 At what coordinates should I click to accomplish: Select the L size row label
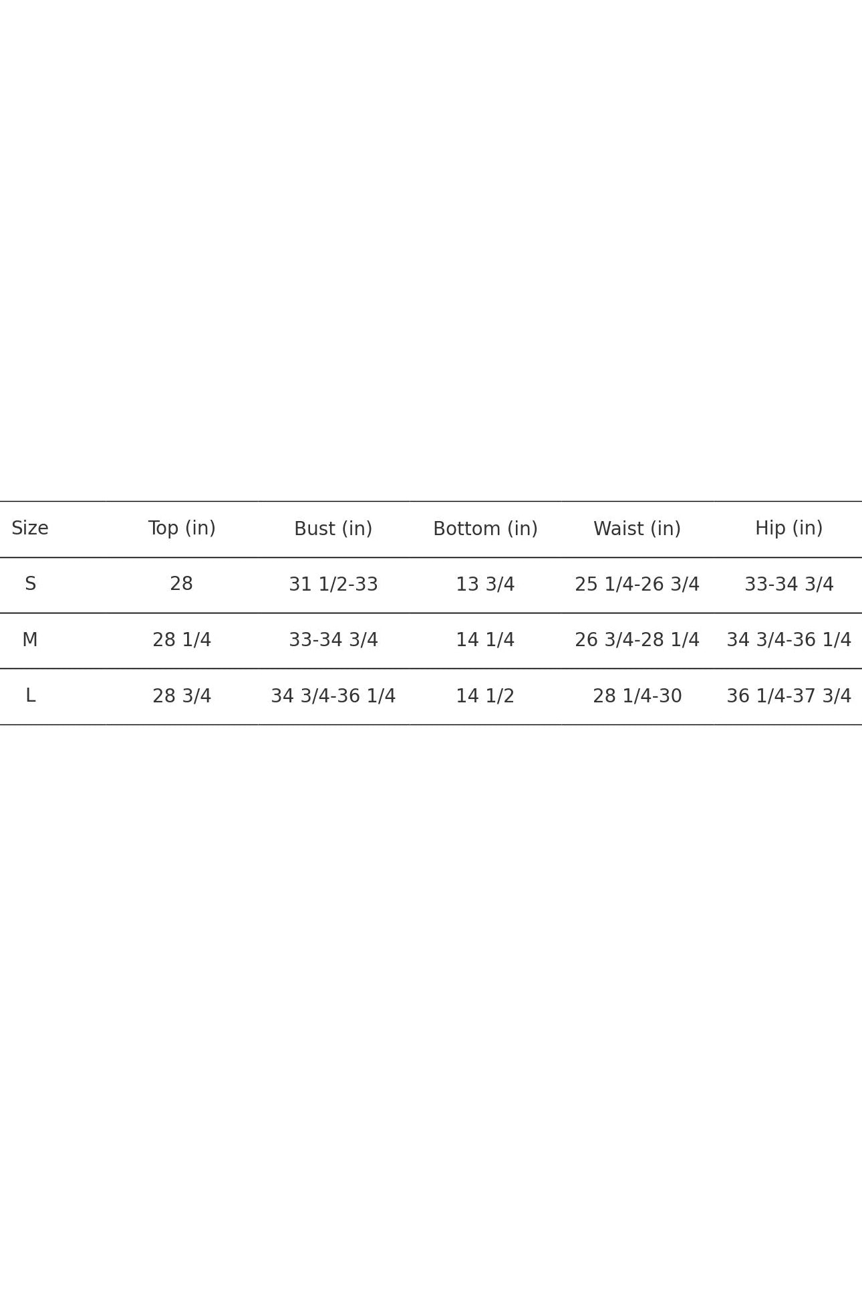point(30,696)
